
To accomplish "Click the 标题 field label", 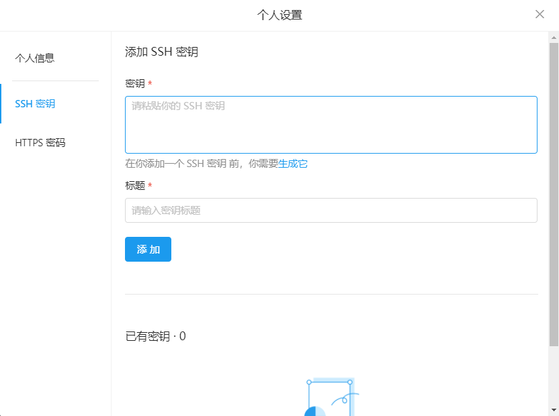I will click(x=135, y=186).
